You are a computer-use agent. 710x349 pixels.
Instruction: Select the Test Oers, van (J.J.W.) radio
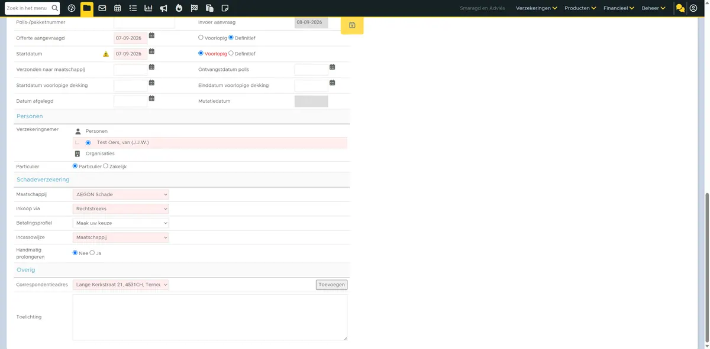(88, 142)
